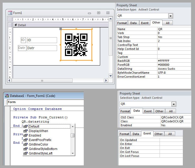Open the QR selection dropdown in lower Property Sheet

[x=174, y=104]
